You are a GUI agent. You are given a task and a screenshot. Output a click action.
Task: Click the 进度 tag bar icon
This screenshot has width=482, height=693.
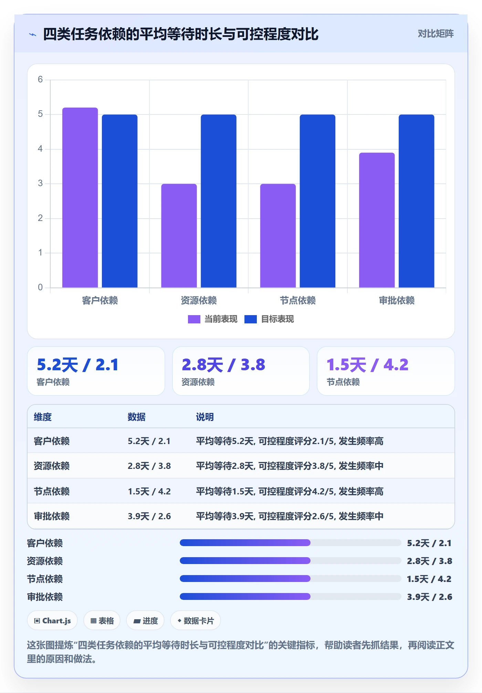pos(137,621)
